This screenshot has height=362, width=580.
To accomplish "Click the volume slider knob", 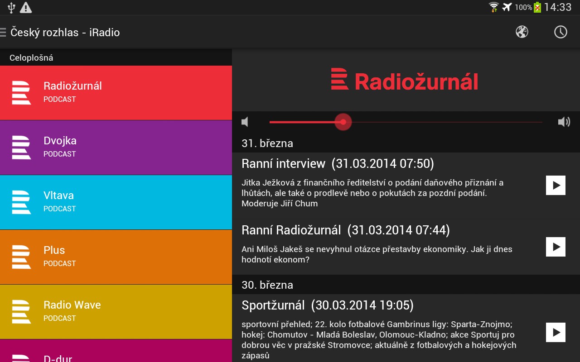I will click(343, 122).
